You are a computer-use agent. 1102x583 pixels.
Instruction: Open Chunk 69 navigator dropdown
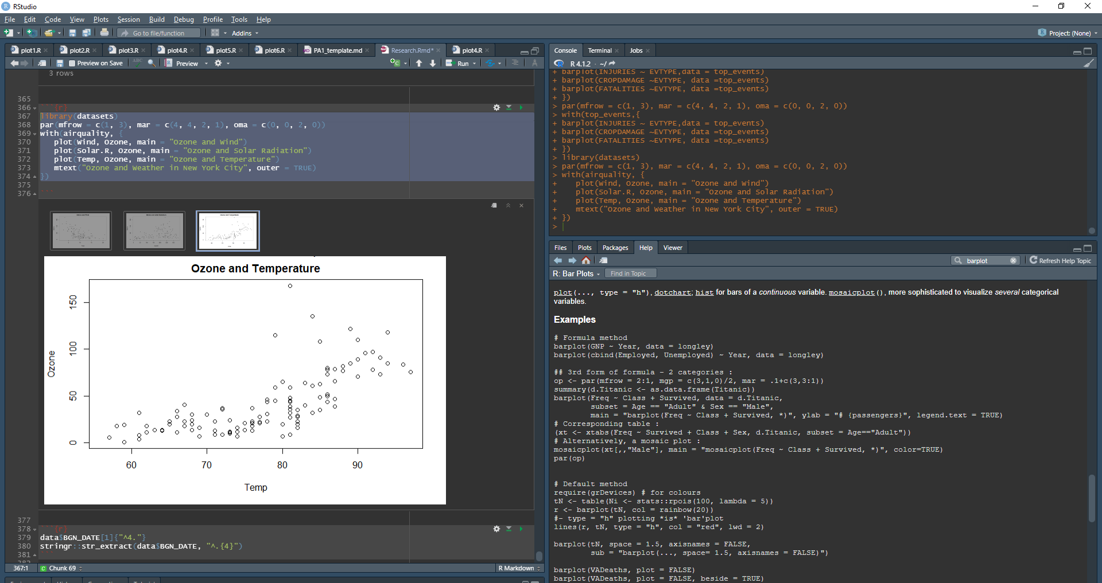pos(61,568)
